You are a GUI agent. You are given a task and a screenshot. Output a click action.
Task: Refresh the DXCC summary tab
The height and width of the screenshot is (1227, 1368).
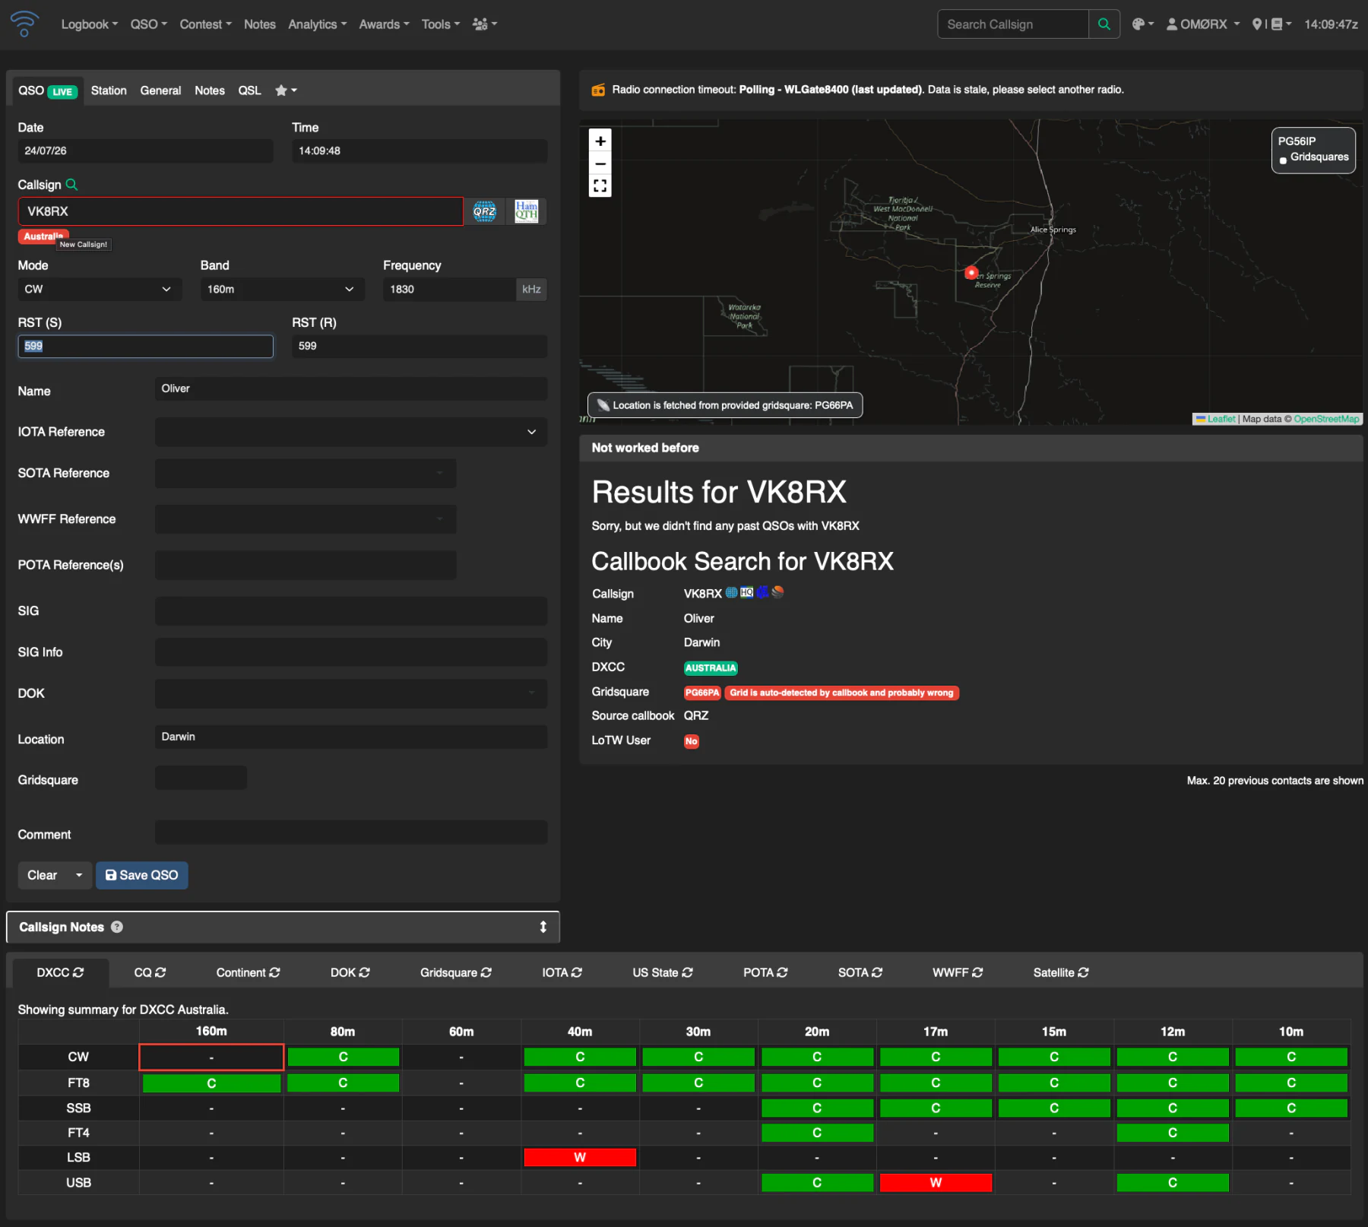click(x=78, y=972)
